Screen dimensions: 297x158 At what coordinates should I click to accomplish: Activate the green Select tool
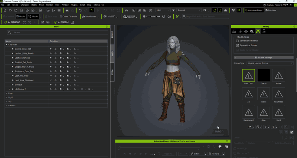point(92,10)
